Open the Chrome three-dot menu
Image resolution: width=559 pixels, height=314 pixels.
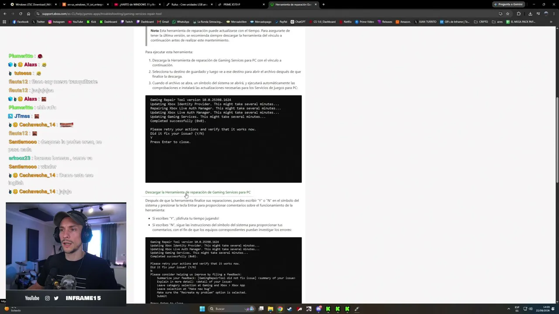[553, 14]
